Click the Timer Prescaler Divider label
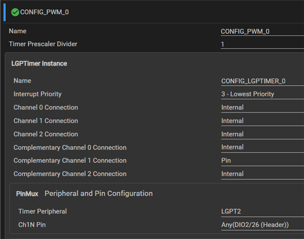 [x=43, y=44]
